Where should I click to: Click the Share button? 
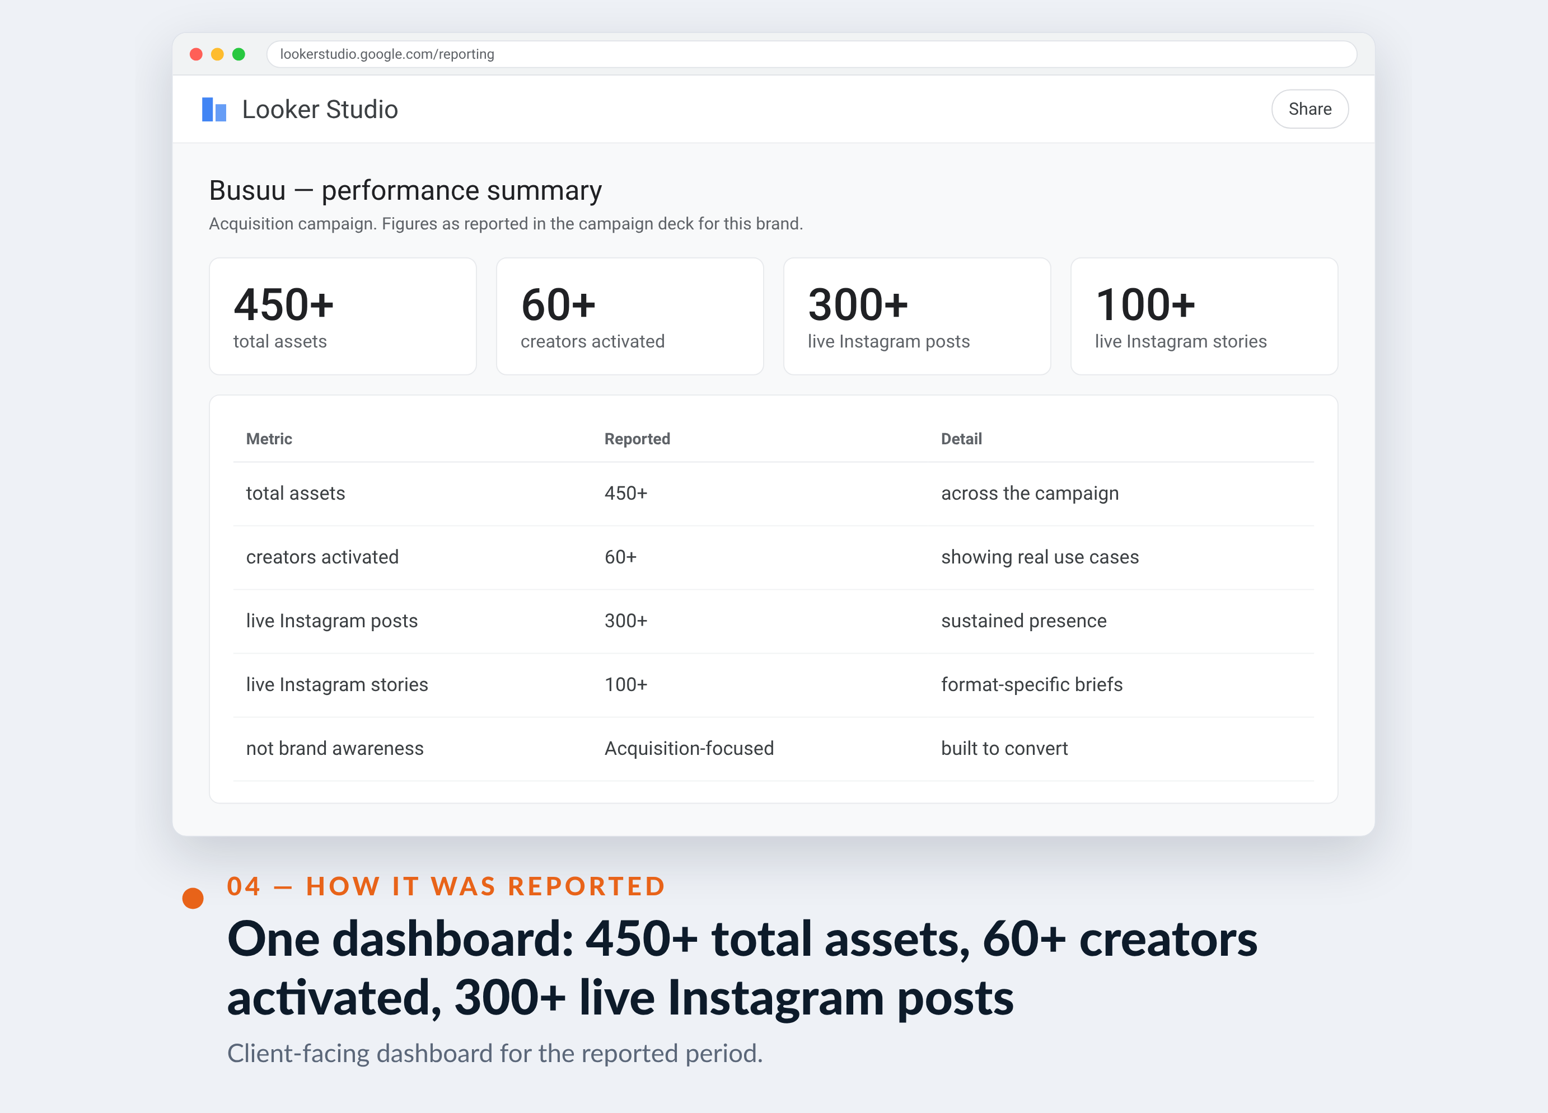point(1309,109)
